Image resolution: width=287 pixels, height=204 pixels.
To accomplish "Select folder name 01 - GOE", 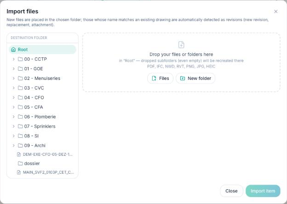I will [34, 69].
